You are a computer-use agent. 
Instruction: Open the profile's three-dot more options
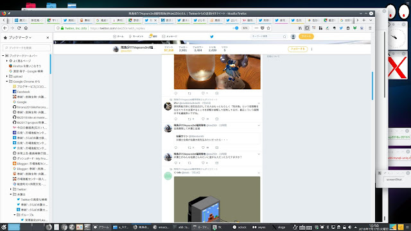click(311, 49)
